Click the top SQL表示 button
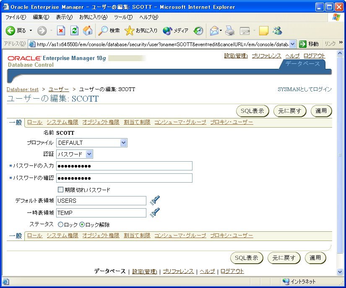Image resolution: width=346 pixels, height=288 pixels. coord(252,111)
